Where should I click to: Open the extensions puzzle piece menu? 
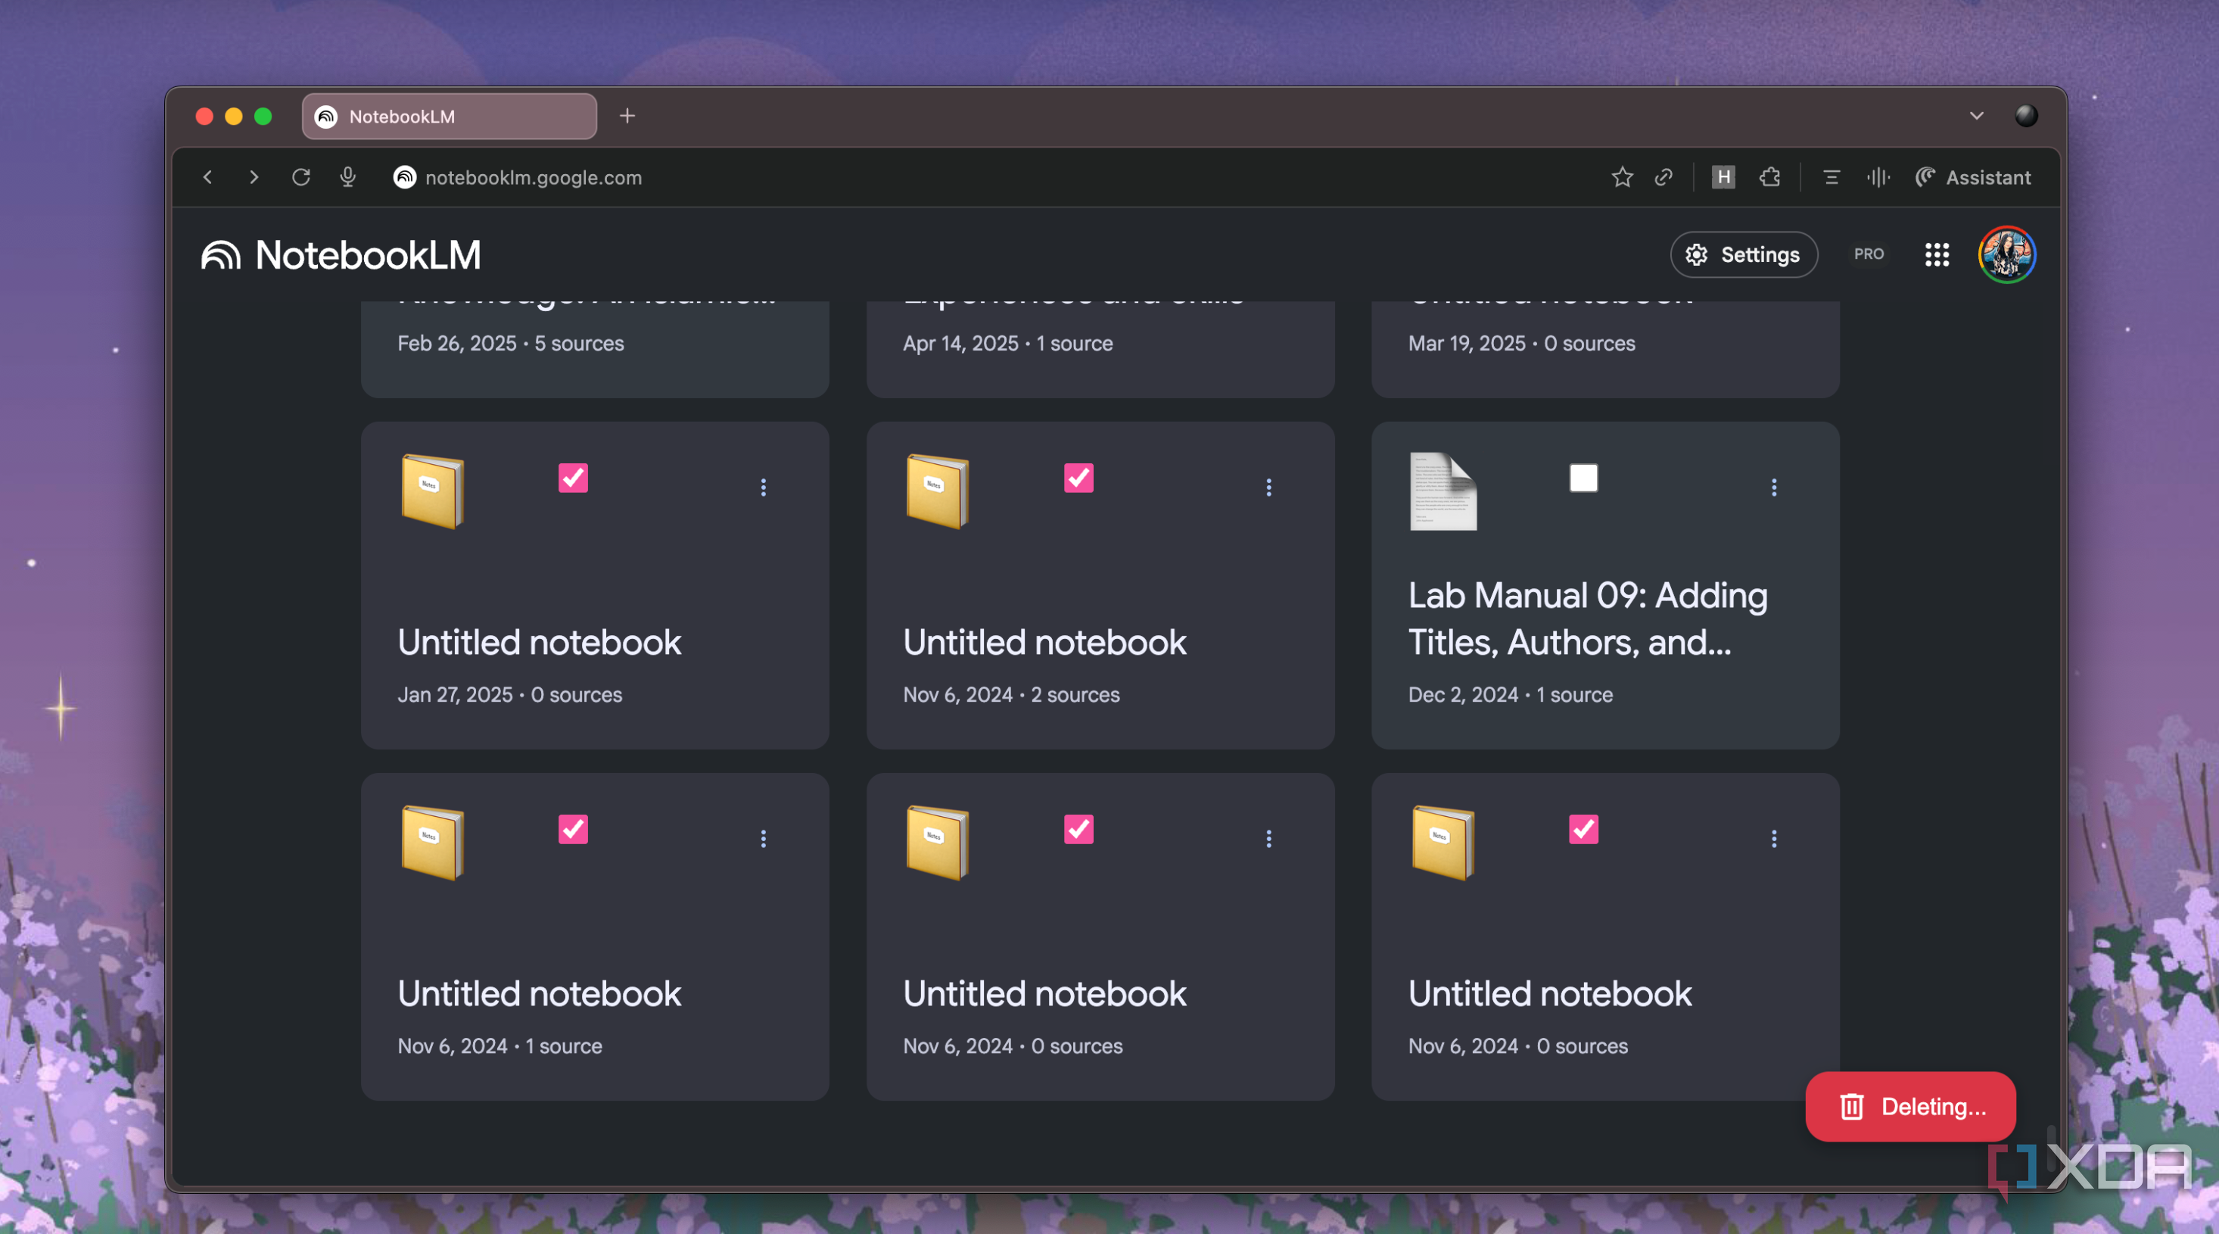(1769, 177)
